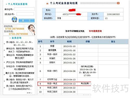Open 周先生问 考驾驶证步骤 question
Image resolution: width=130 pixels, height=98 pixels.
(20, 56)
